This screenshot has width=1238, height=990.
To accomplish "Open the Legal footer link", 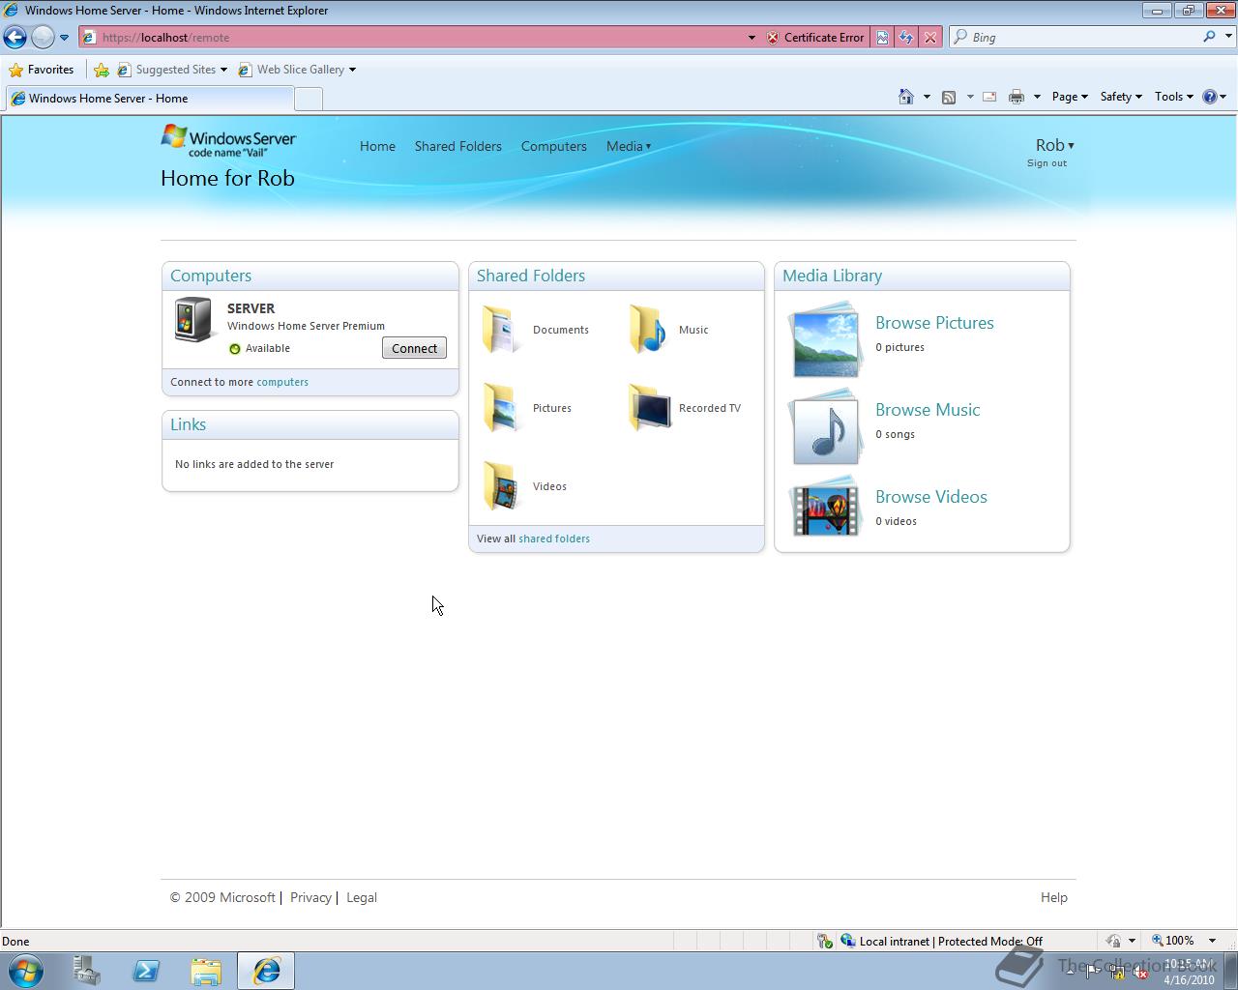I will tap(362, 897).
